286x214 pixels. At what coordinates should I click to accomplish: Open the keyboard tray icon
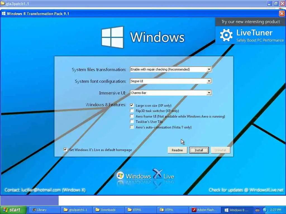(x=257, y=210)
